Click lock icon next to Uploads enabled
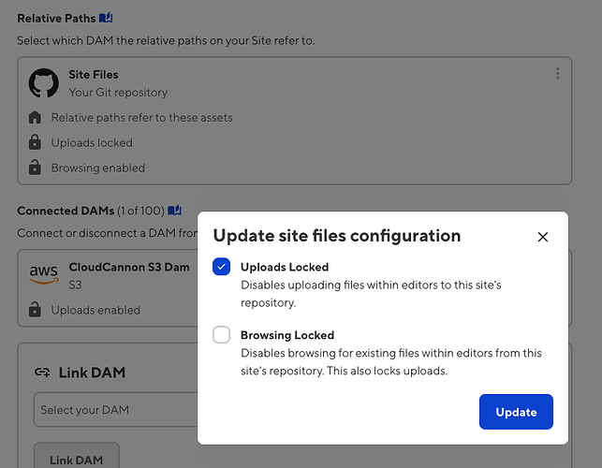Screen dimensions: 602x468 (x=35, y=310)
